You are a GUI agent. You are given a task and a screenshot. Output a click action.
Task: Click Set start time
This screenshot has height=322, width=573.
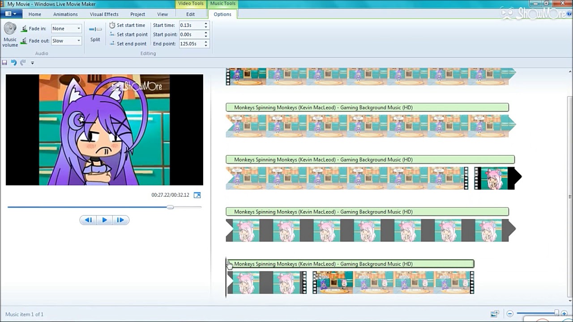pos(128,25)
